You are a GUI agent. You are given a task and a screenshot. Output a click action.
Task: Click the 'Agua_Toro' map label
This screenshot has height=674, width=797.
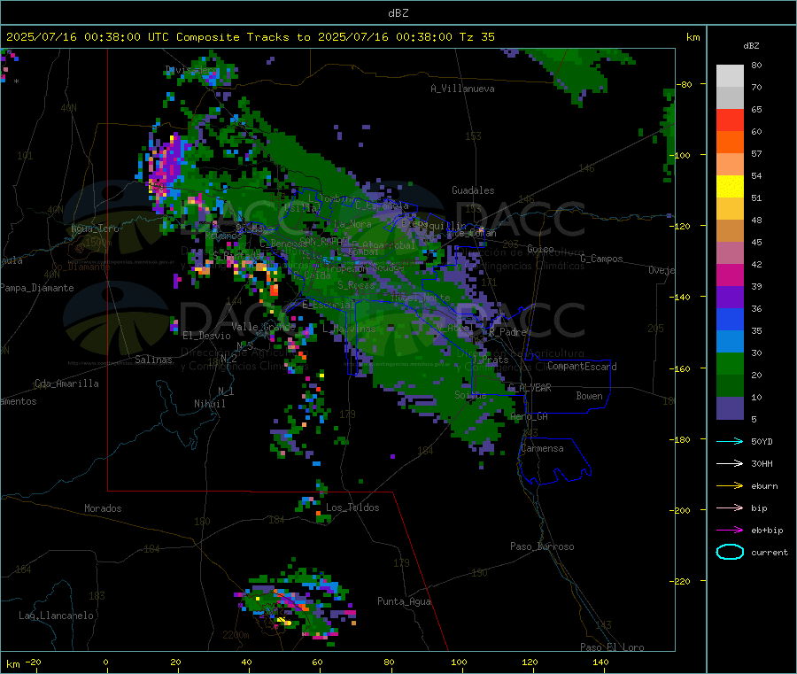(95, 229)
